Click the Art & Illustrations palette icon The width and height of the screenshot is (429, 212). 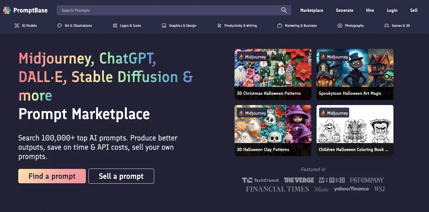coord(60,26)
